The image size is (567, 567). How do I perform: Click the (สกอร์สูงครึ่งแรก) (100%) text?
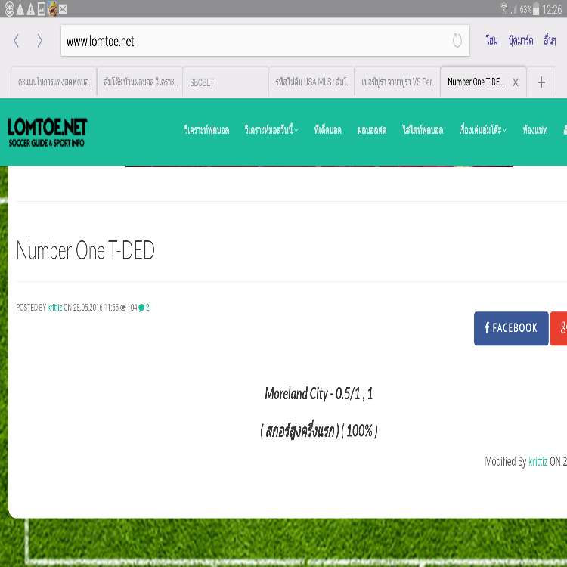coord(318,430)
